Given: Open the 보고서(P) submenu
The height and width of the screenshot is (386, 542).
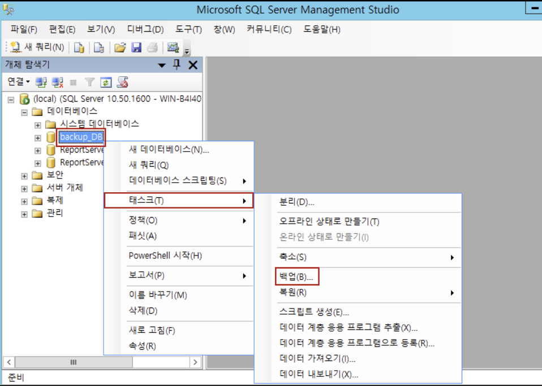Looking at the screenshot, I should coord(179,276).
